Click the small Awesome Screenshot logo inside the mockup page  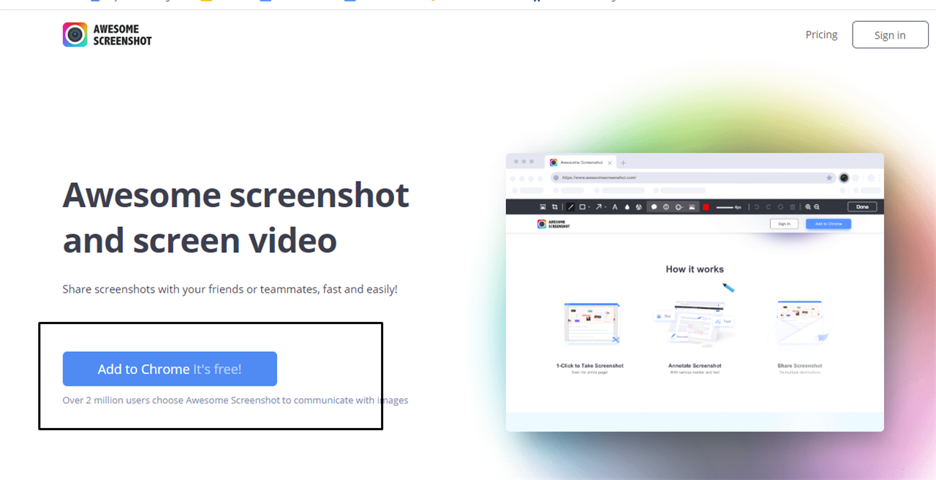(x=554, y=224)
